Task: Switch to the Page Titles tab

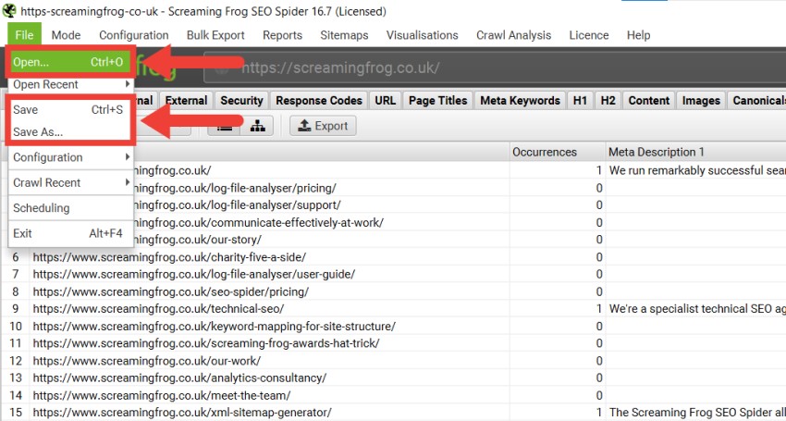Action: click(x=438, y=100)
